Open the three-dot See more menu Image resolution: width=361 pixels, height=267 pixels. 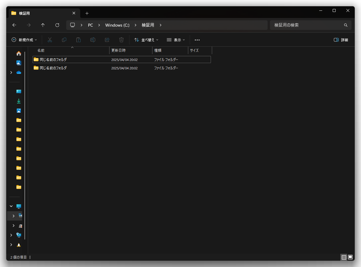coord(197,40)
